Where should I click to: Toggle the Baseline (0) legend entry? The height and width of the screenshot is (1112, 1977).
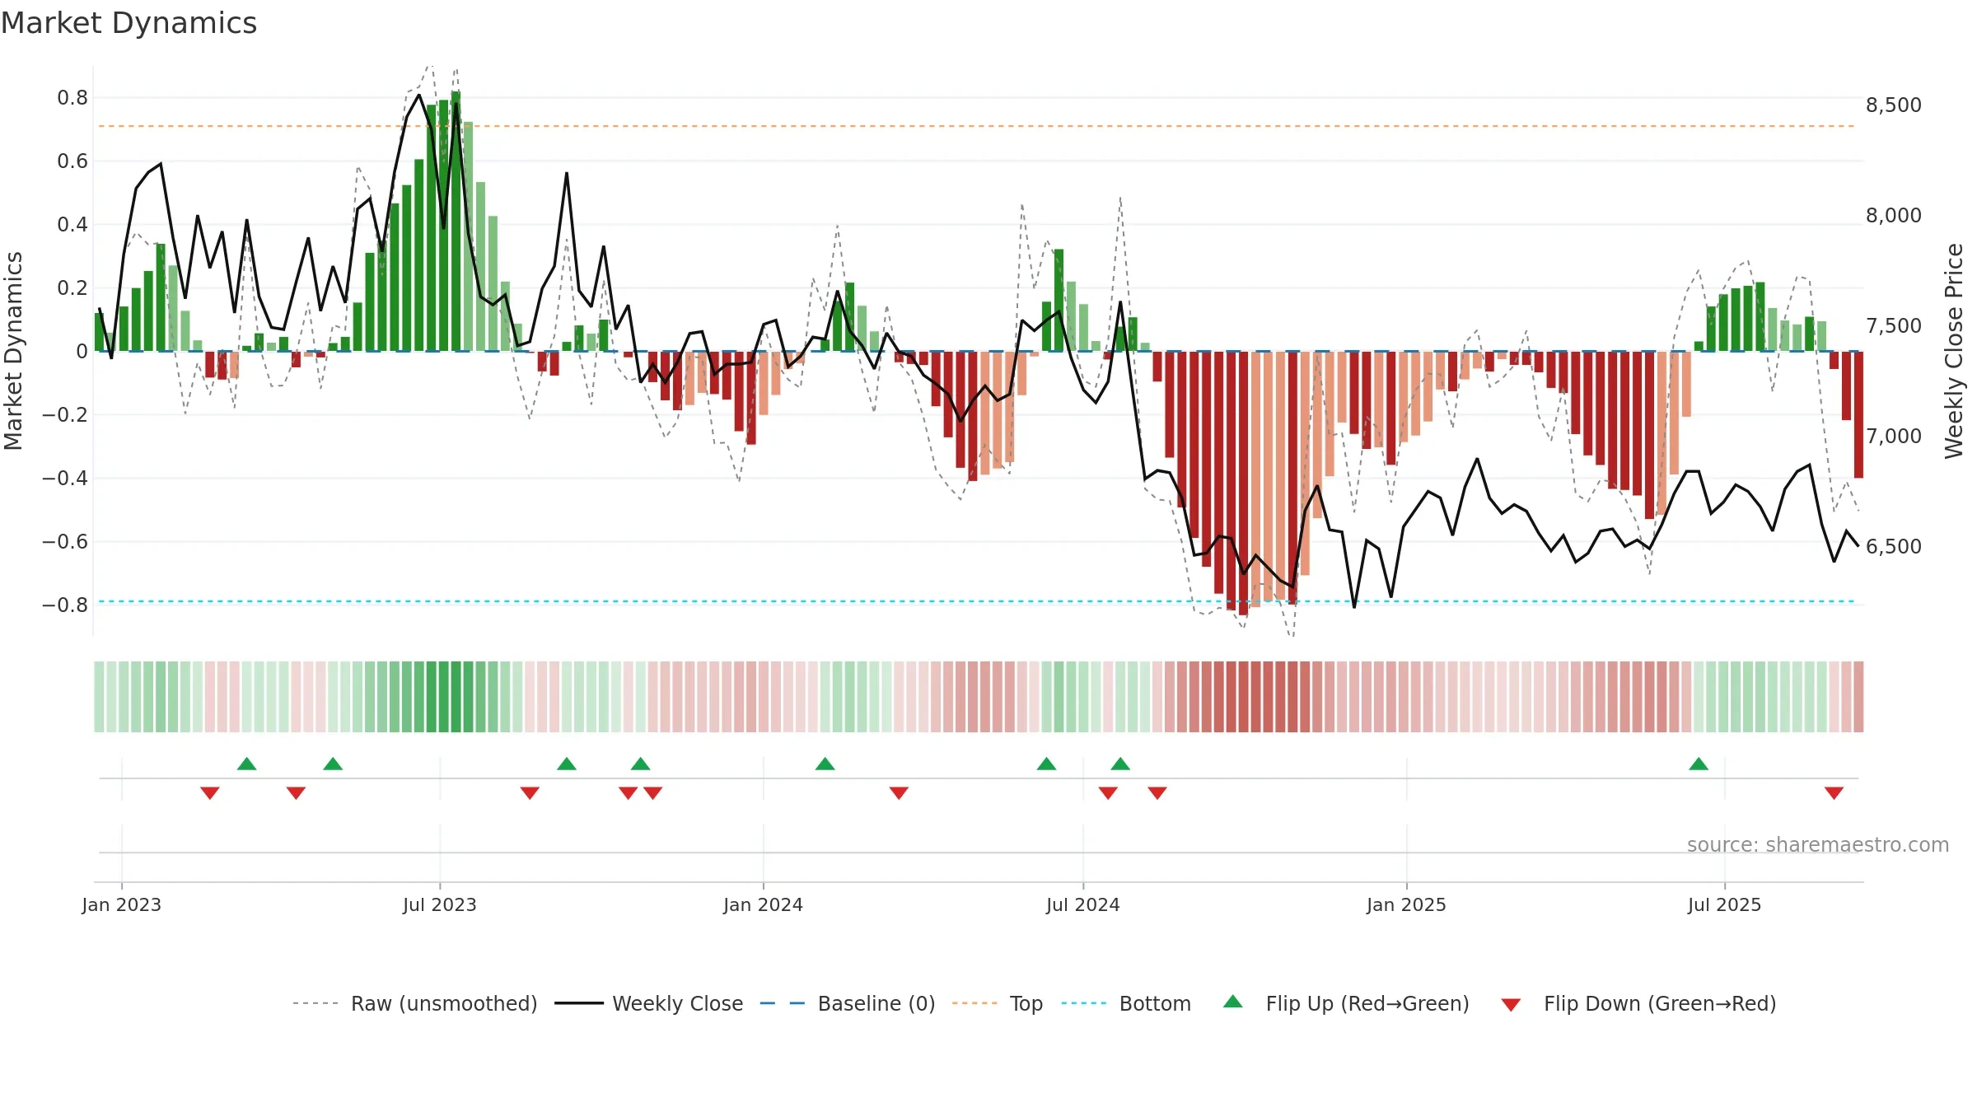[x=848, y=1003]
